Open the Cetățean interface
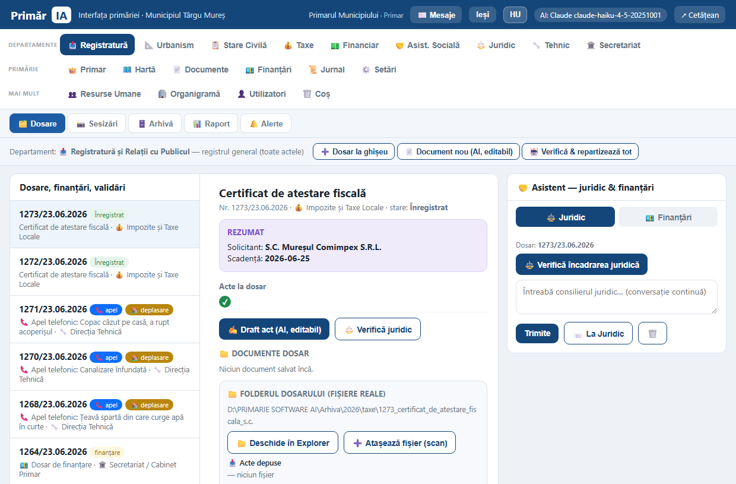736x484 pixels. click(700, 15)
